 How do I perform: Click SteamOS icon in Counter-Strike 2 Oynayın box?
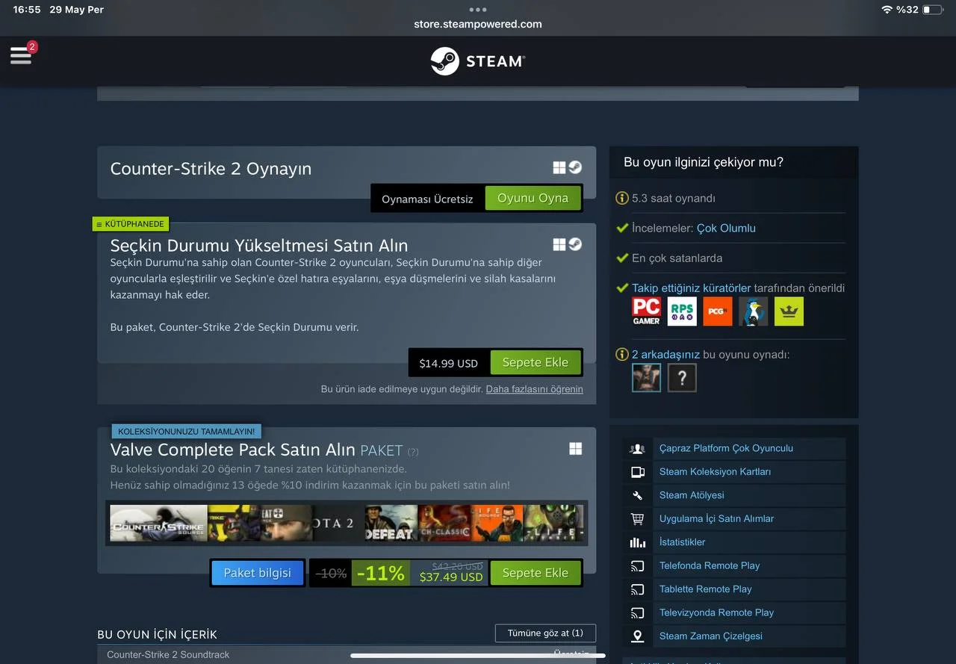point(575,167)
